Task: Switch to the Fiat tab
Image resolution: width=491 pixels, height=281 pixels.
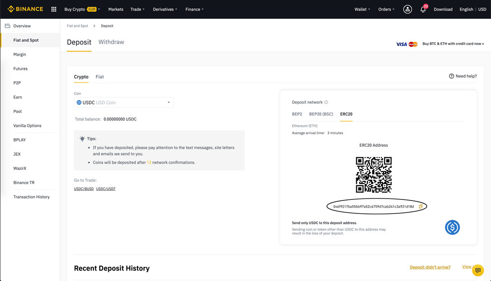Action: coord(100,77)
